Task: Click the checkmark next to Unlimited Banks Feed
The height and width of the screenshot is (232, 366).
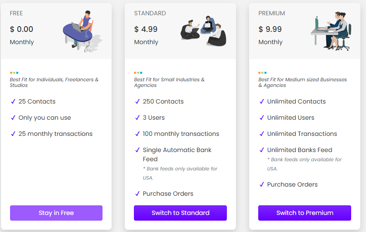Action: pyautogui.click(x=262, y=150)
